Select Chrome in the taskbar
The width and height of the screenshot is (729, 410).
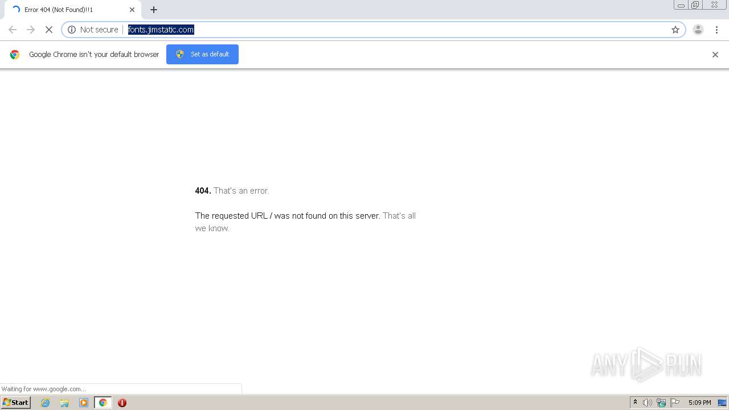pyautogui.click(x=103, y=403)
